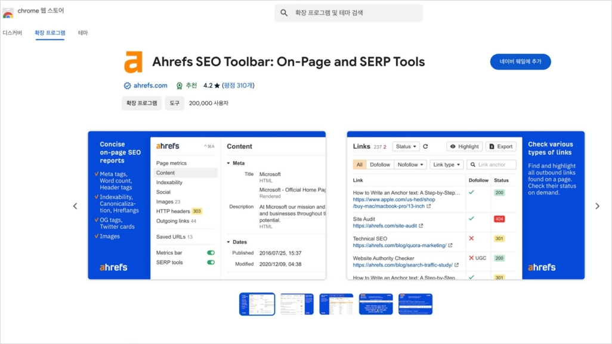
Task: Click the rating star icon
Action: pyautogui.click(x=217, y=86)
